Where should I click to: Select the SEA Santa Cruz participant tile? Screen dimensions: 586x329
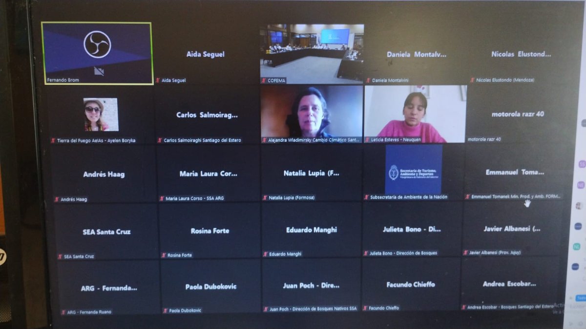106,232
